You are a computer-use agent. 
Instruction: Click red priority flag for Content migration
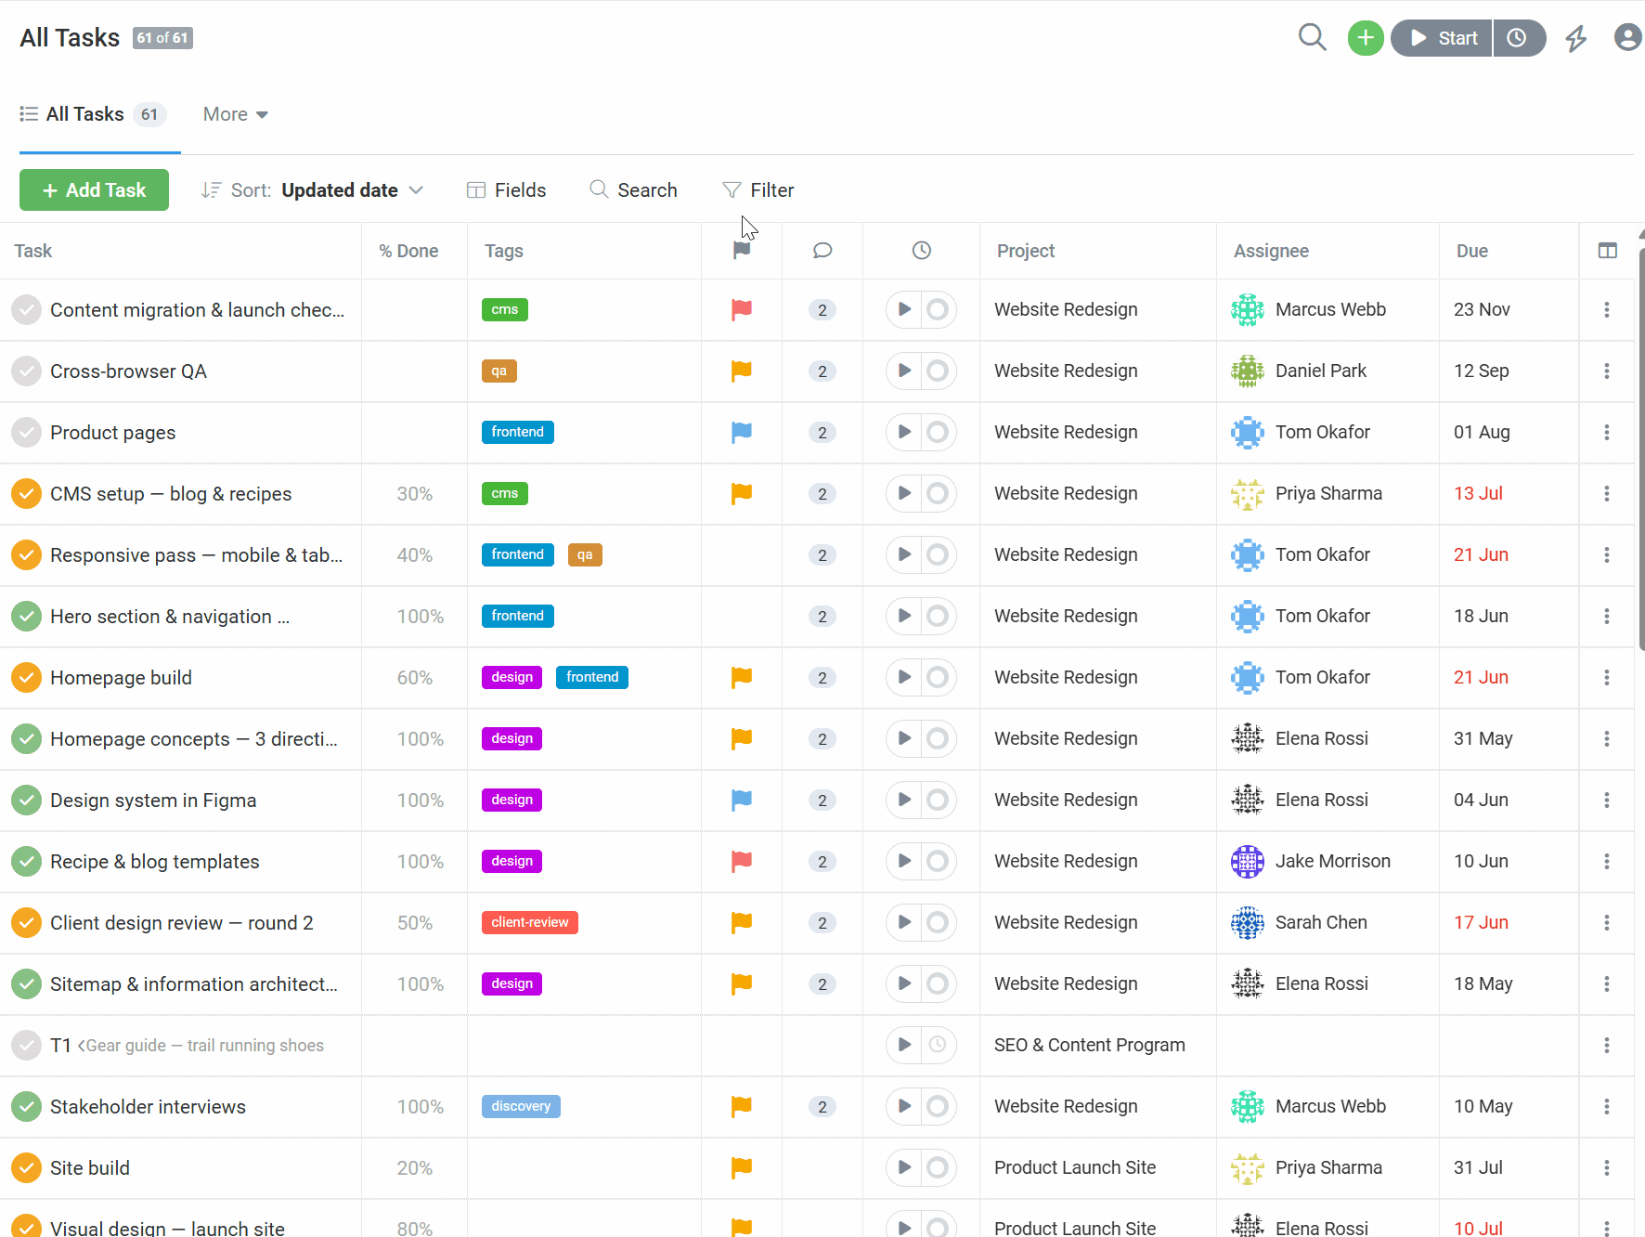[x=741, y=310]
